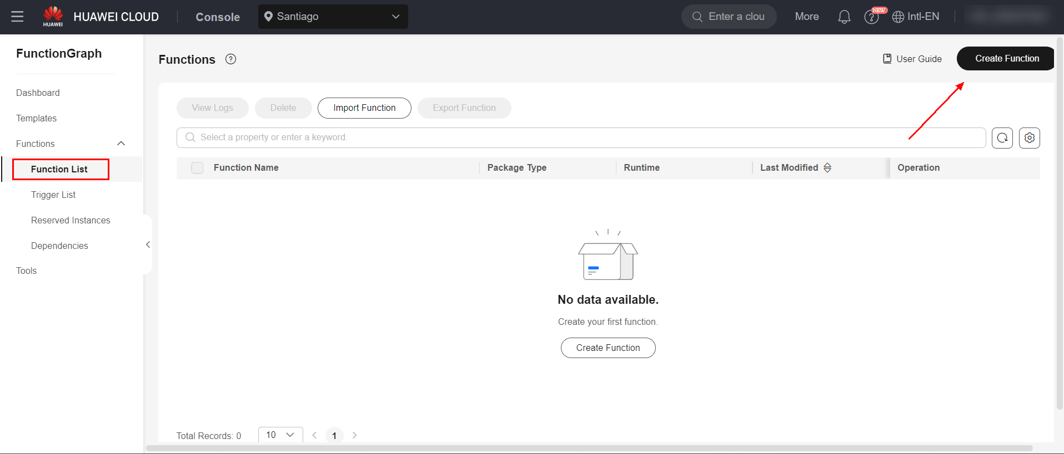Screen dimensions: 1064x454
Task: Toggle Last Modified sort order
Action: [x=827, y=168]
